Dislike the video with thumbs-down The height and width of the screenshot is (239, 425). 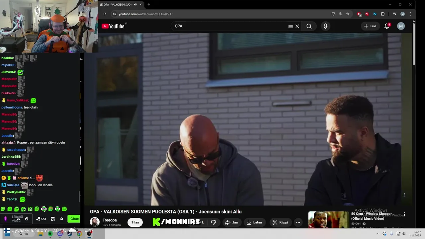213,222
